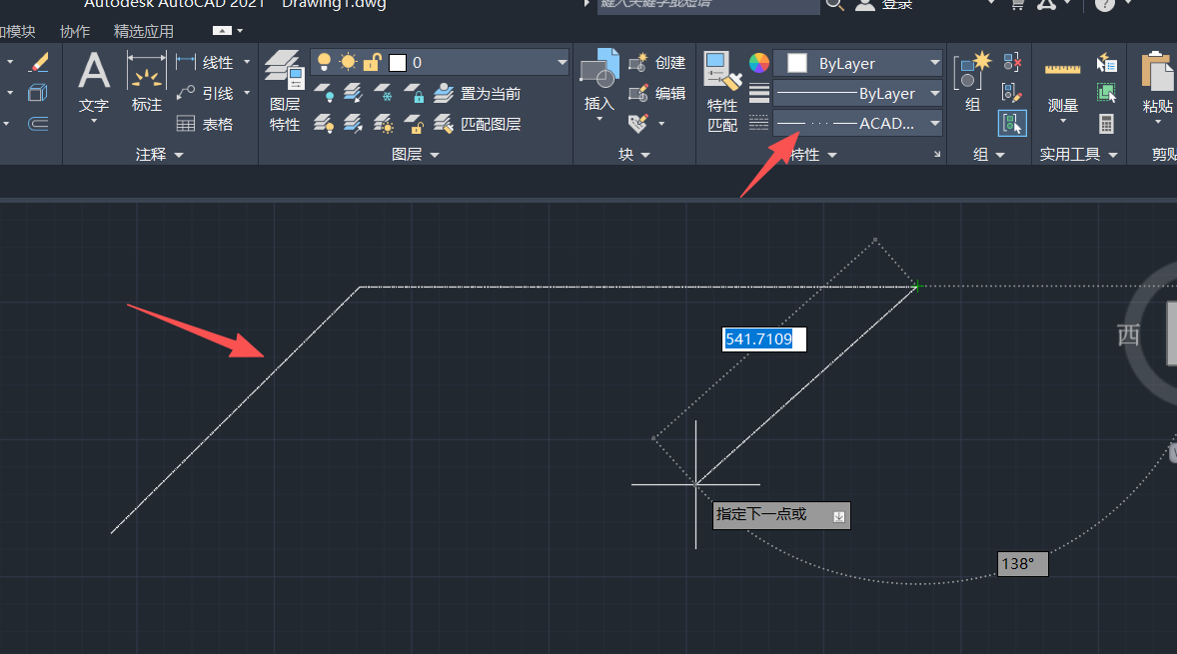The height and width of the screenshot is (654, 1177).
Task: Open the ByLayer object color swatch dropdown
Action: (x=858, y=63)
